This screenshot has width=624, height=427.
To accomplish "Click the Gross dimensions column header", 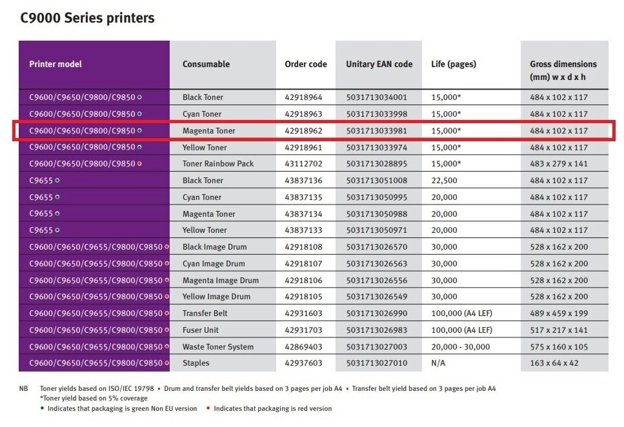I will 563,70.
